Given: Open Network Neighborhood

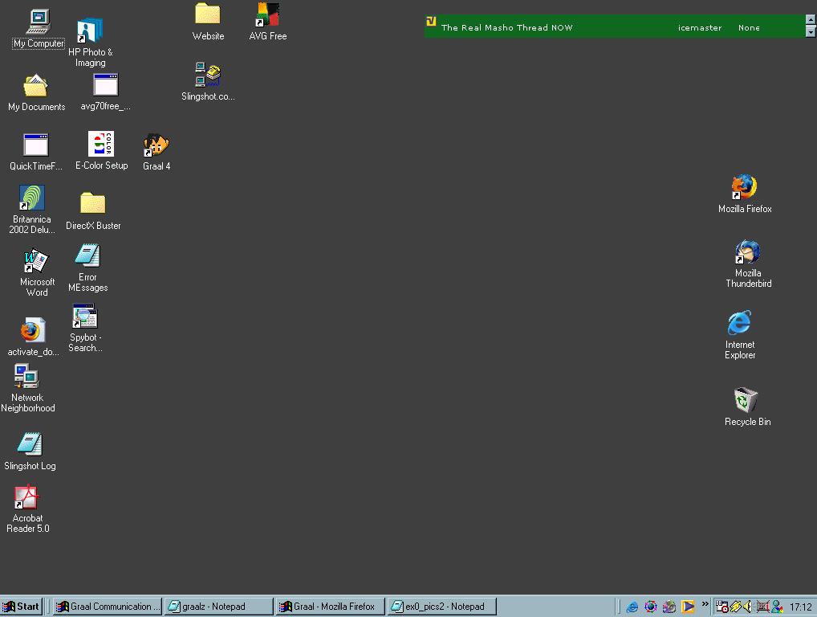Looking at the screenshot, I should click(x=26, y=377).
